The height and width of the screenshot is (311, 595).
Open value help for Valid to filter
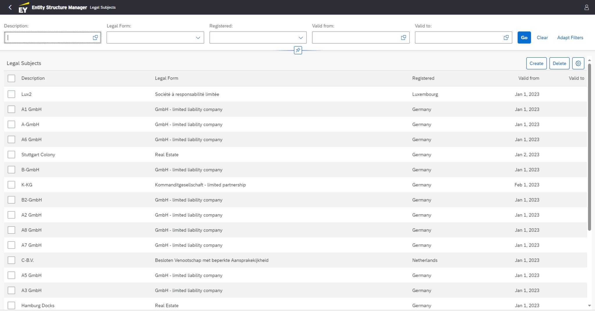click(506, 37)
